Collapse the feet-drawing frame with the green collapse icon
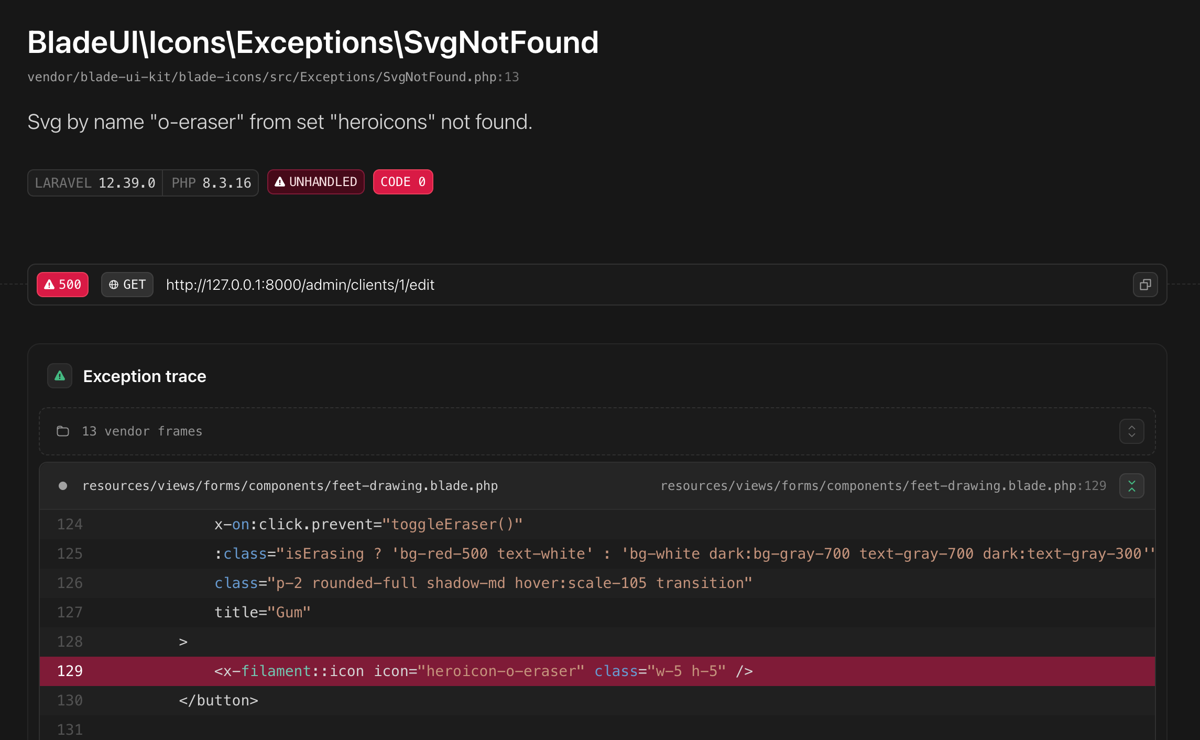Image resolution: width=1200 pixels, height=740 pixels. (1132, 485)
